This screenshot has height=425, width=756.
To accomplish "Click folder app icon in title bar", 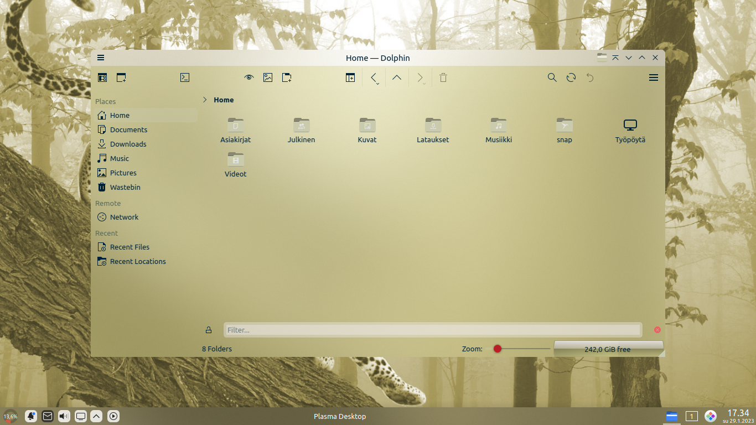I will pos(602,58).
